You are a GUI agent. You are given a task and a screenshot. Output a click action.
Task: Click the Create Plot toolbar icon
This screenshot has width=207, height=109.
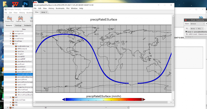click(x=10, y=19)
